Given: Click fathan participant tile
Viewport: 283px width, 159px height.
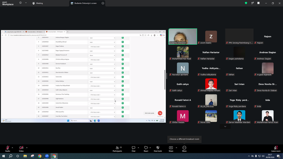Looking at the screenshot, I should coord(239,68).
